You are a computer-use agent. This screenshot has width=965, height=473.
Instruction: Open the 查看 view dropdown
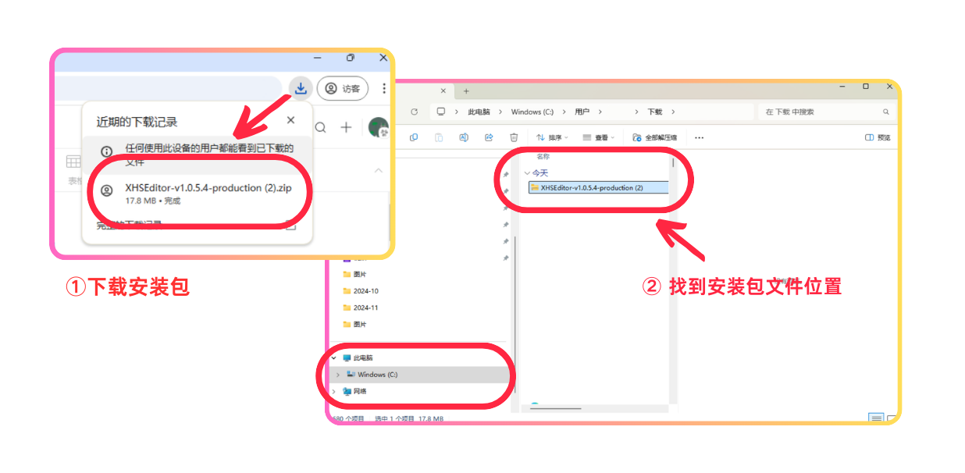tap(600, 137)
